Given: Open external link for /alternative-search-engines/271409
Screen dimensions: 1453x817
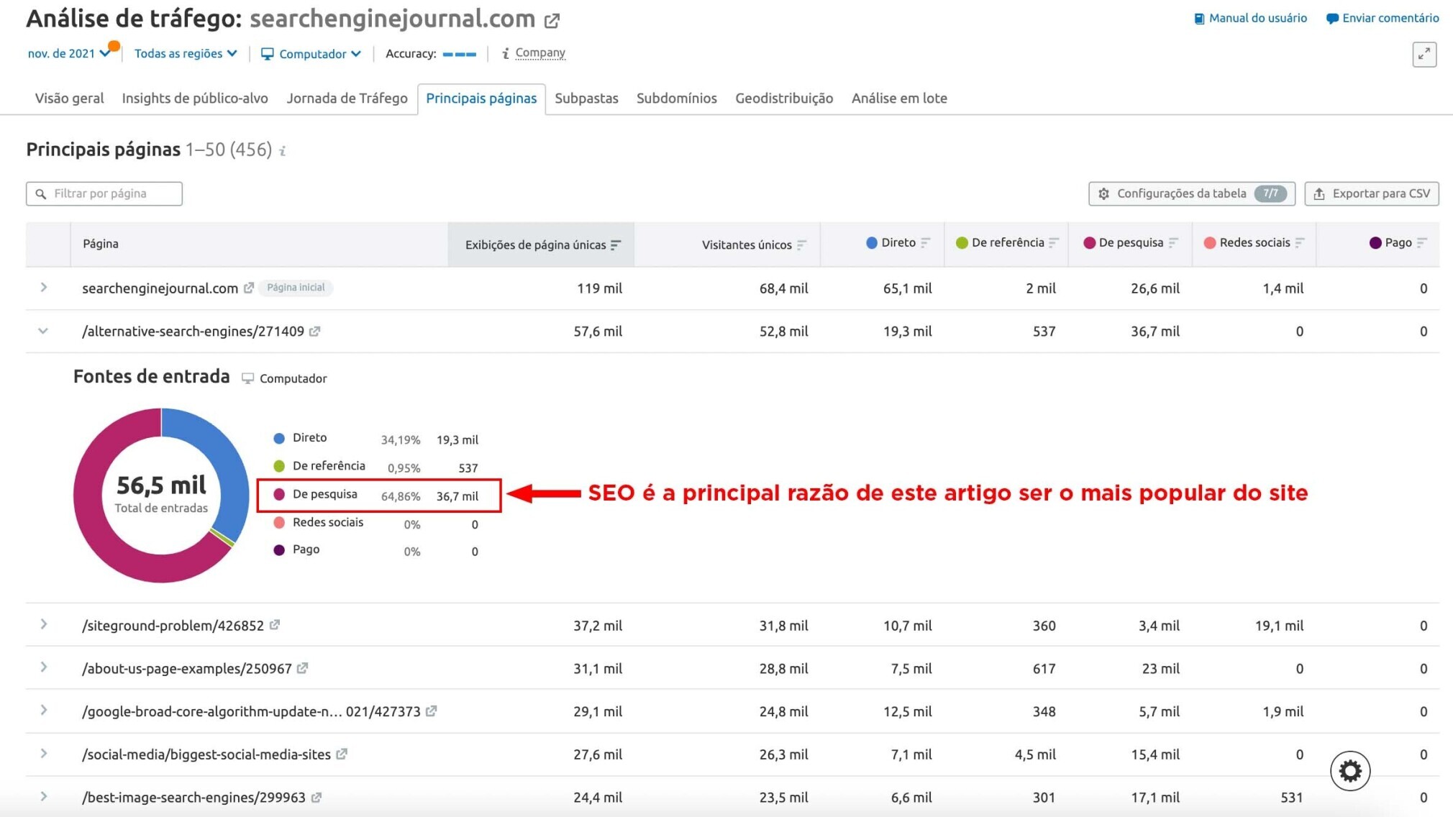Looking at the screenshot, I should [x=315, y=332].
